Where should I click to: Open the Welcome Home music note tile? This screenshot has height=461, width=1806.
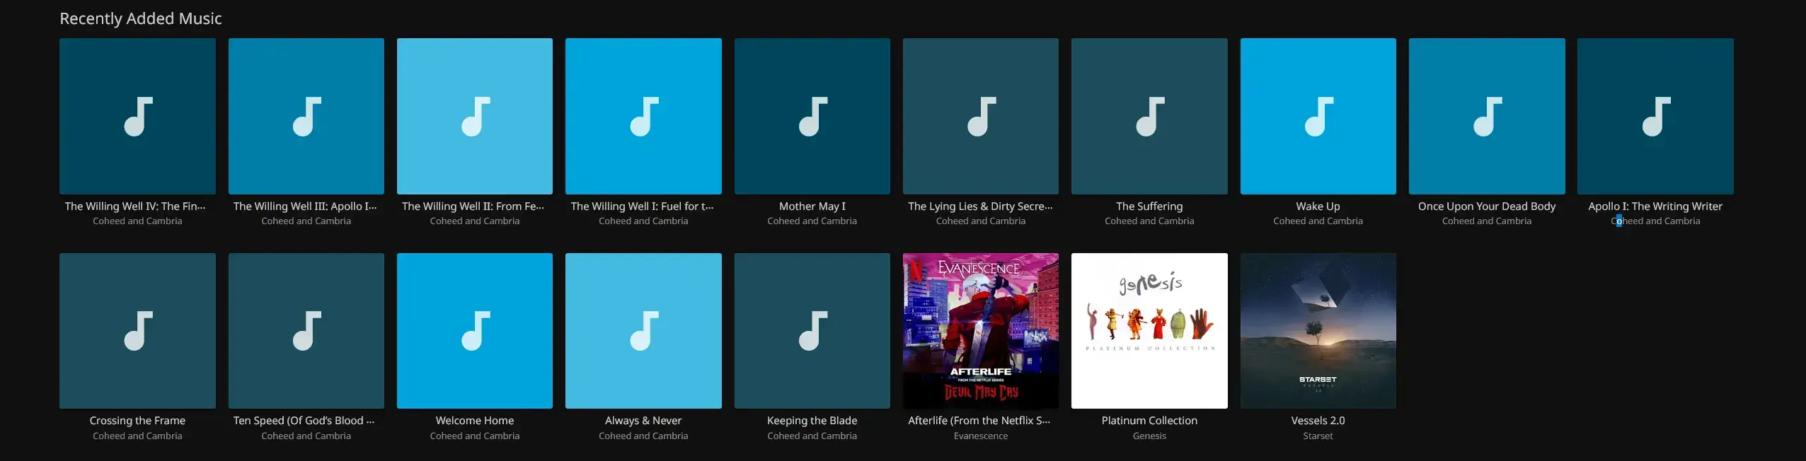pos(474,330)
